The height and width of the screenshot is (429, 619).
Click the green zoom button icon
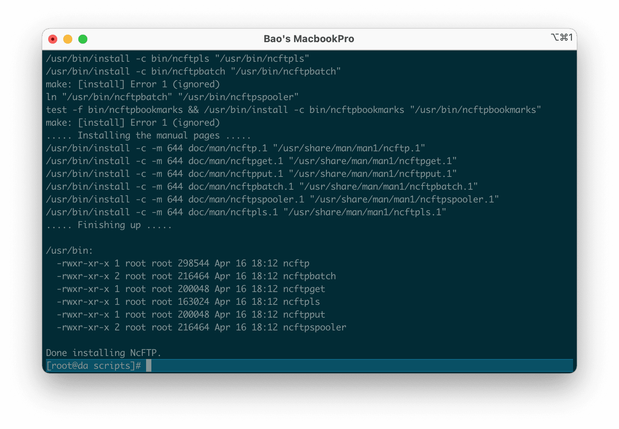[x=83, y=39]
